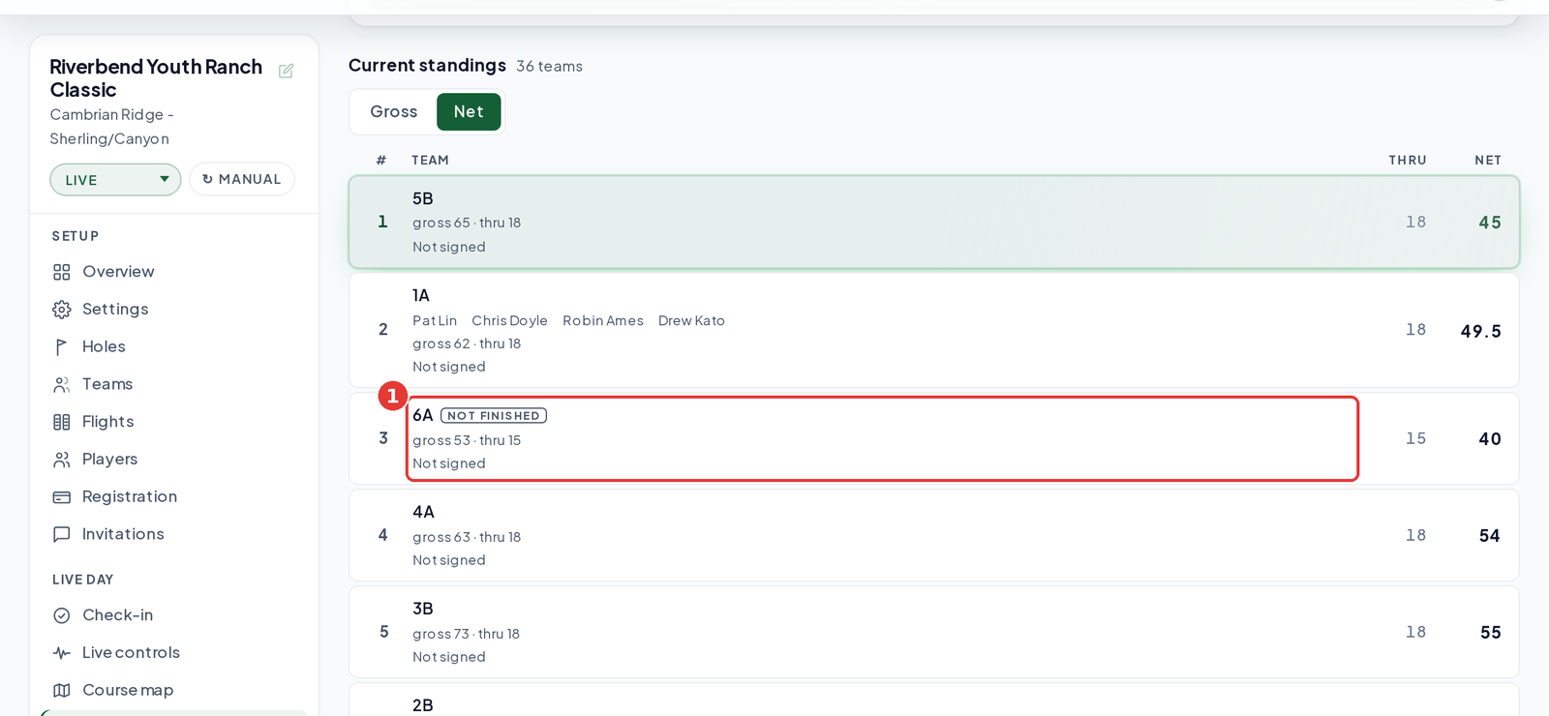Image resolution: width=1549 pixels, height=716 pixels.
Task: Click the Players icon in sidebar
Action: [x=62, y=460]
